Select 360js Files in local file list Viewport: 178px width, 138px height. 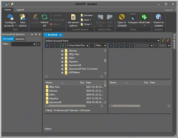click(54, 87)
